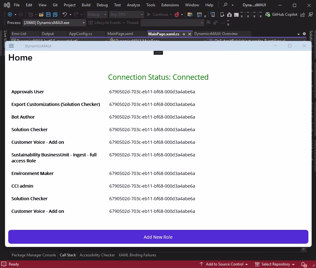This screenshot has height=268, width=316.
Task: Open the Build menu
Action: 86,5
